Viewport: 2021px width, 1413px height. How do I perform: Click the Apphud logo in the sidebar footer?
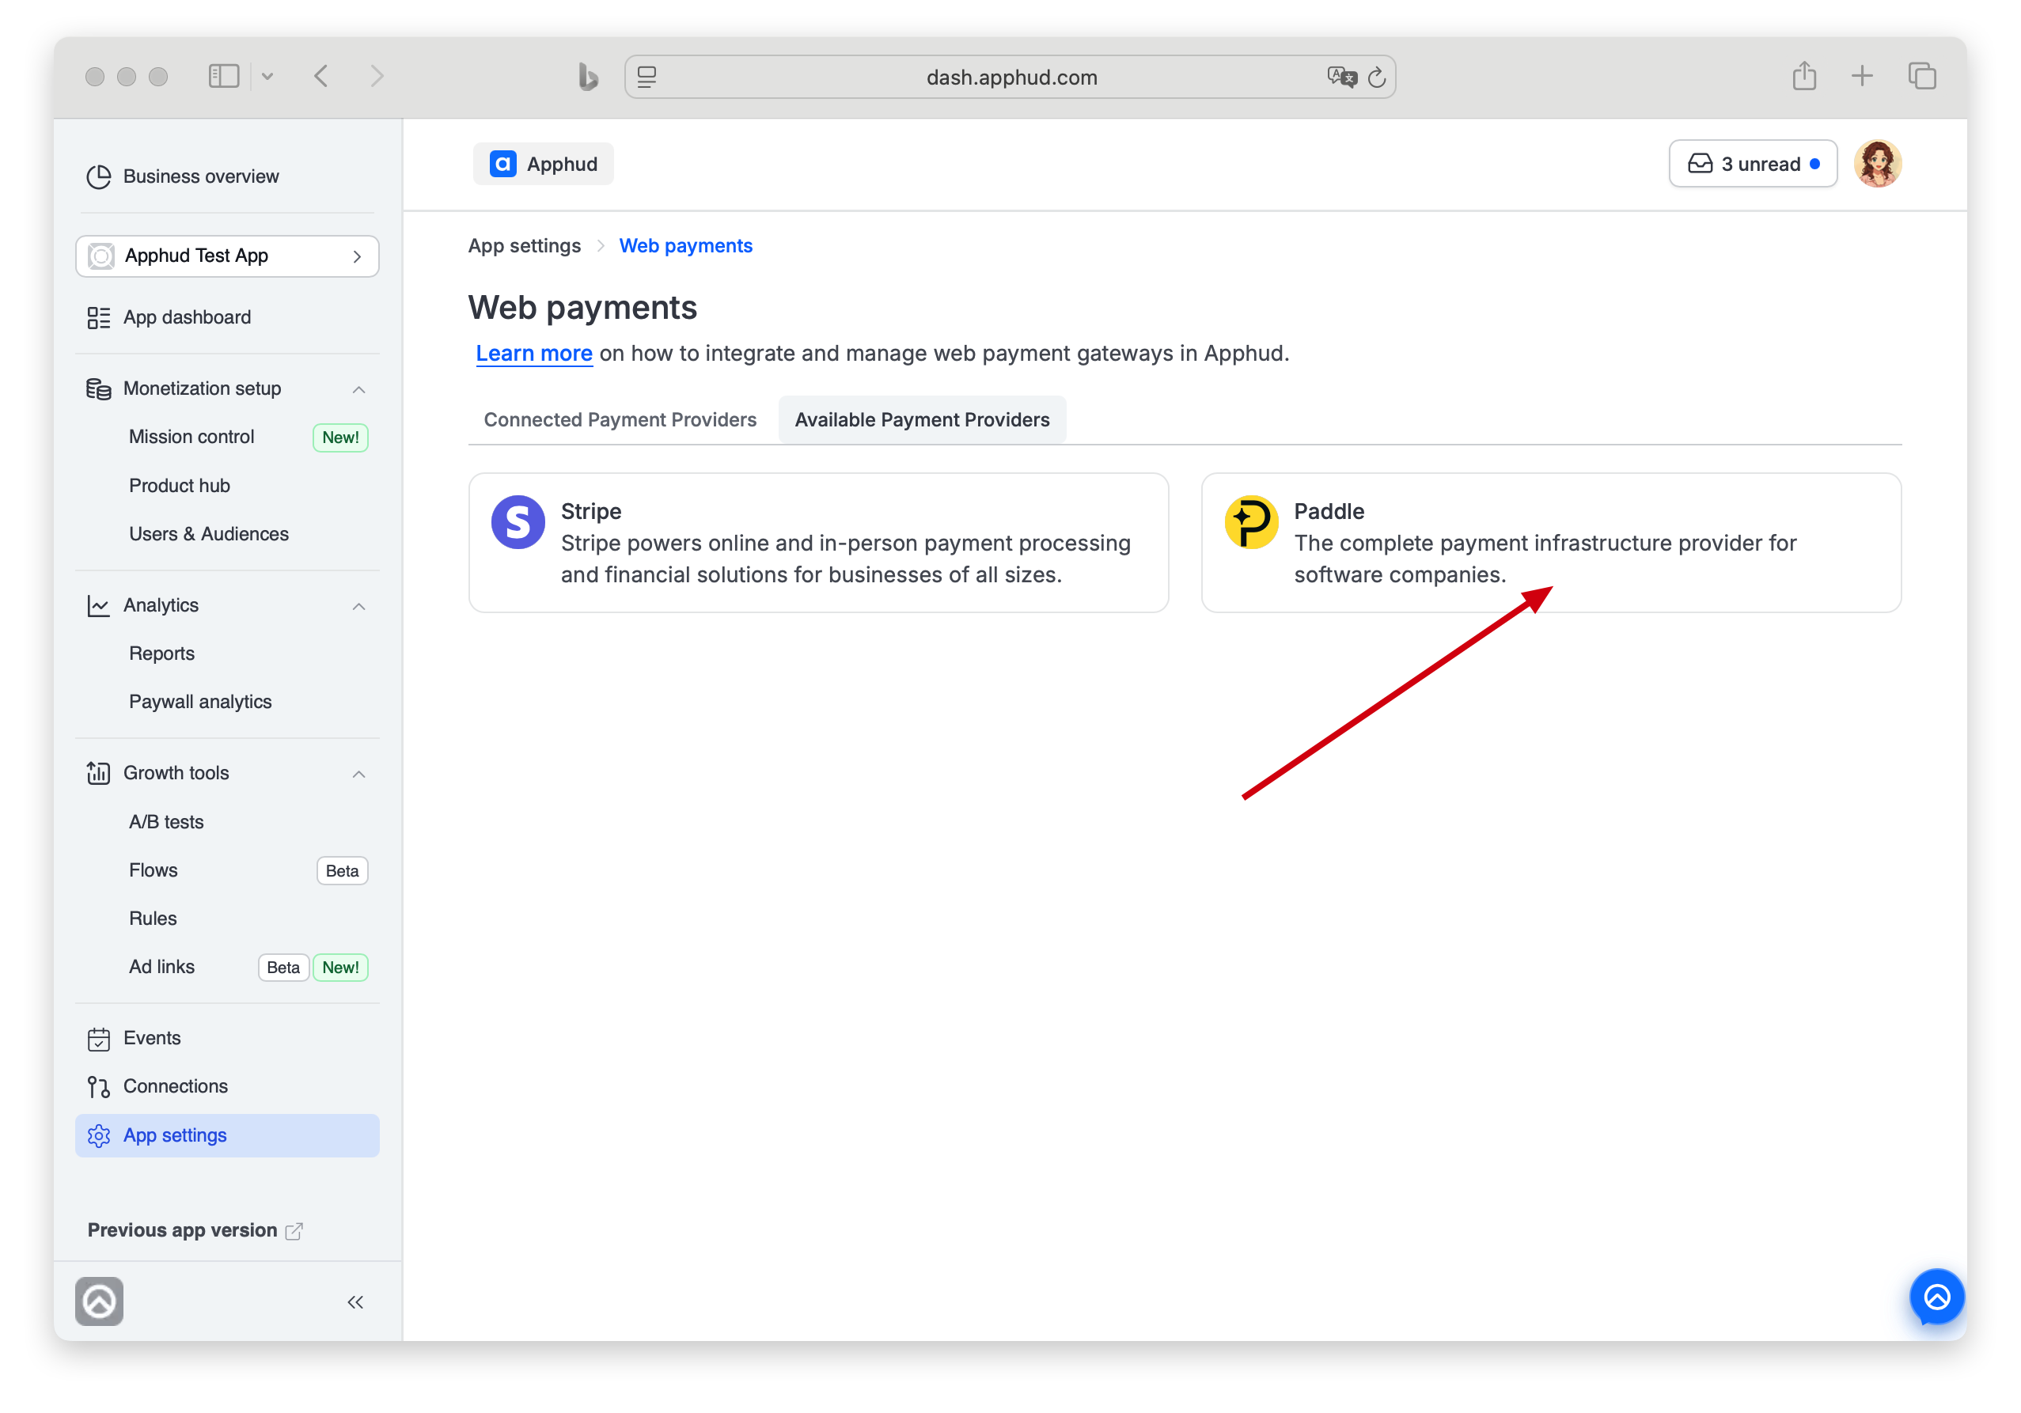point(100,1301)
